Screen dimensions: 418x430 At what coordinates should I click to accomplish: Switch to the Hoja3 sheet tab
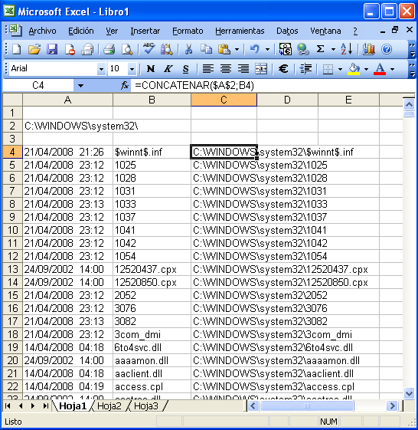(x=146, y=406)
